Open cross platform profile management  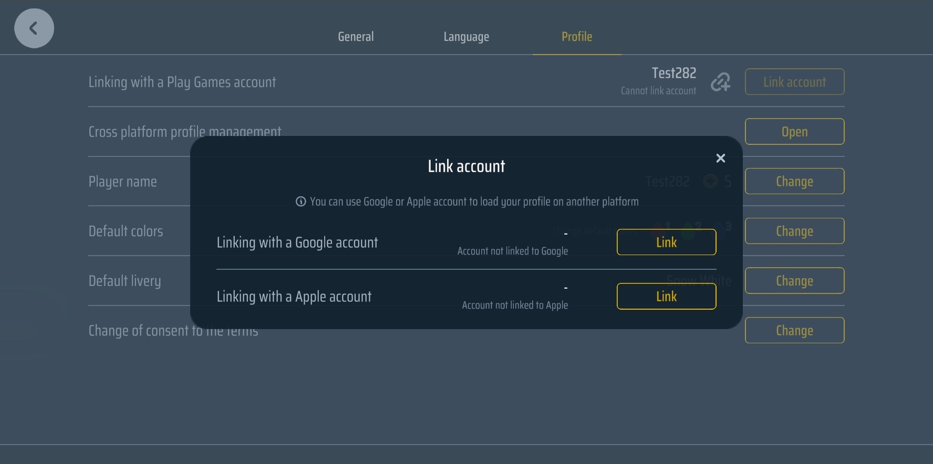[794, 132]
